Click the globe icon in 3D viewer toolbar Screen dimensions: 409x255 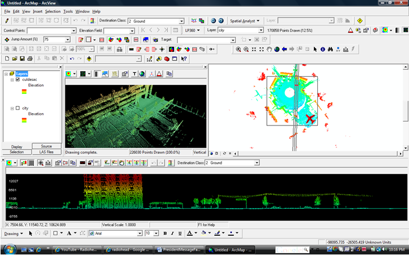(142, 74)
